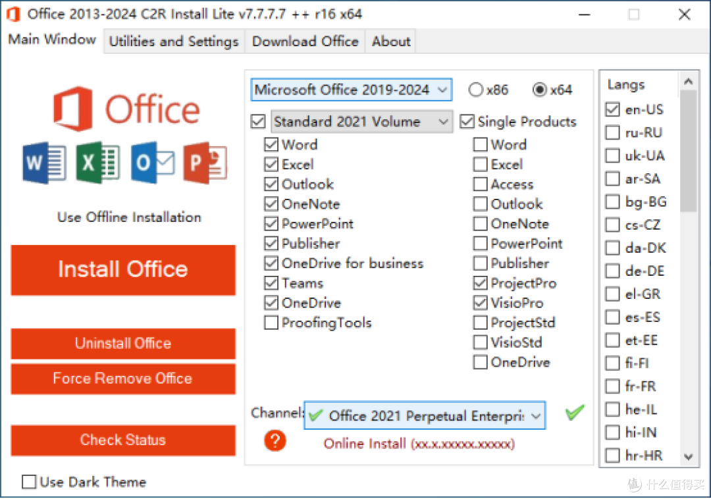Click the large Office logo

point(126,109)
